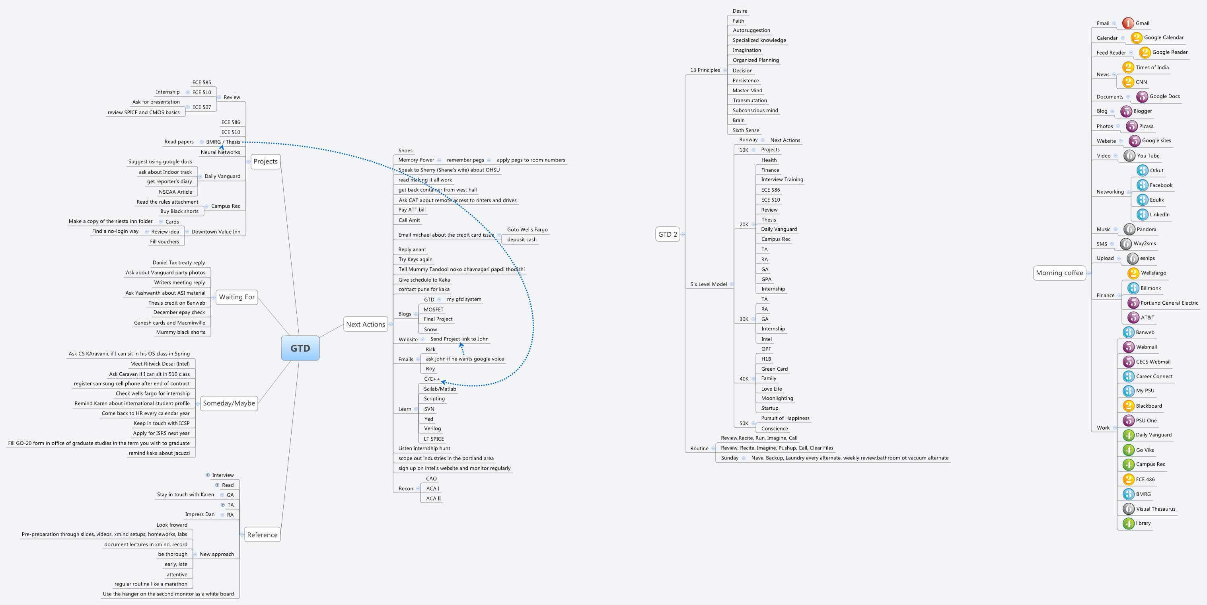Click priority 1 marker beside Gmail
Viewport: 1207px width, 605px height.
click(1128, 23)
